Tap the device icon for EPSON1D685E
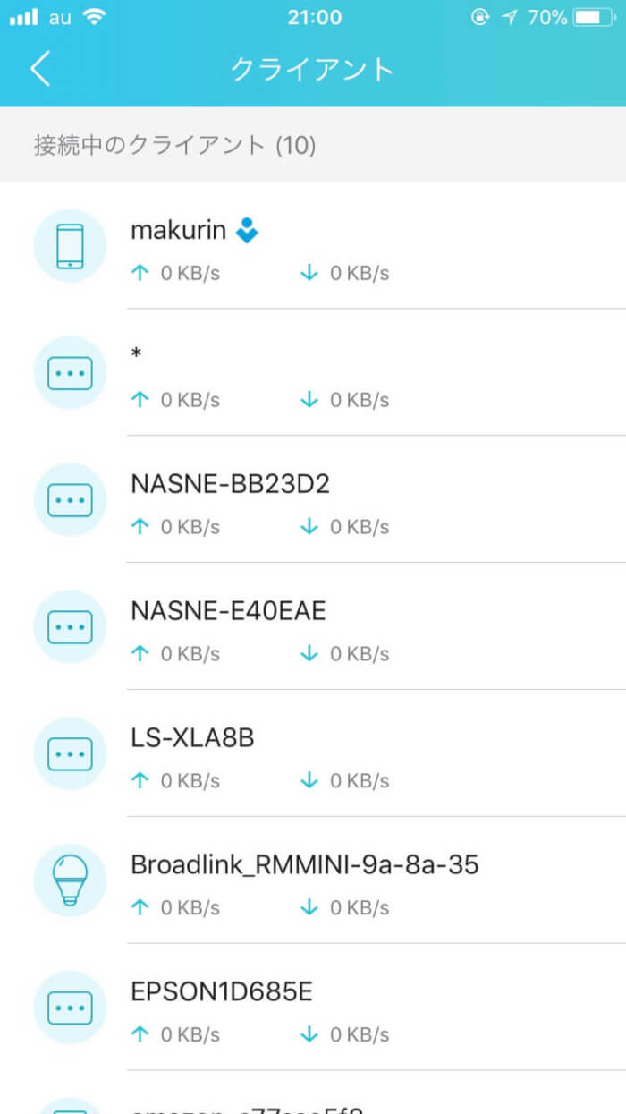 [x=70, y=1008]
